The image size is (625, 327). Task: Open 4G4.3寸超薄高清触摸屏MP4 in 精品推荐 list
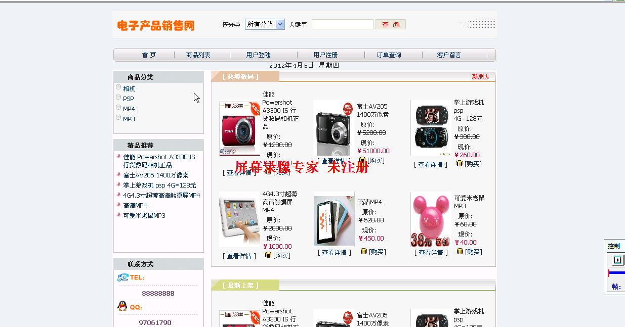[x=161, y=196]
